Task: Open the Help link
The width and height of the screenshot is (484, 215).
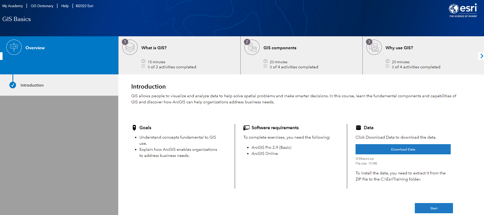Action: point(65,6)
